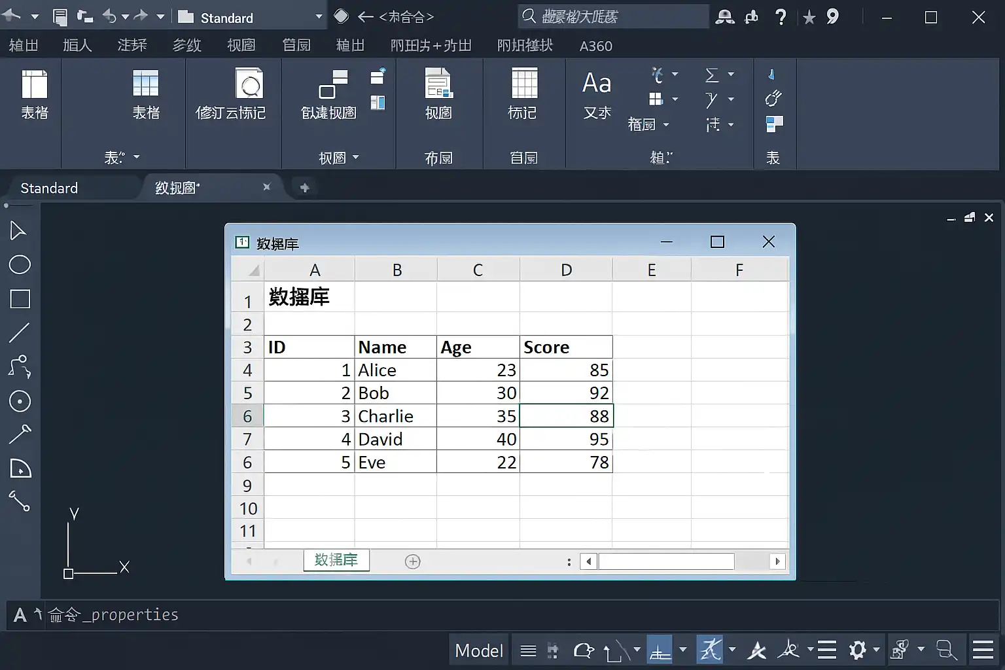Add a new sheet with plus icon

413,561
